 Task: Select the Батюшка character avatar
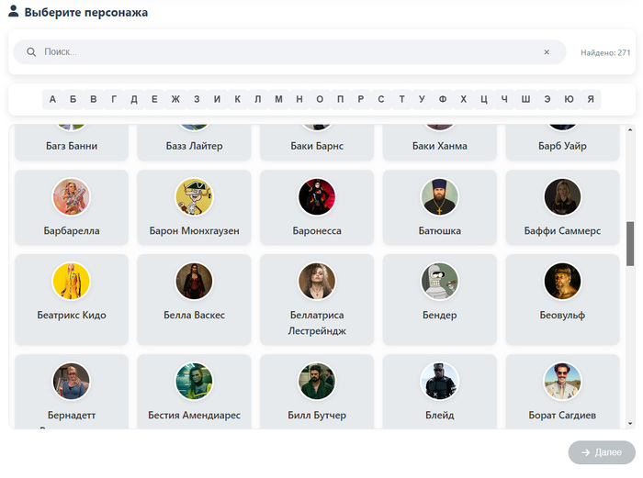(440, 196)
